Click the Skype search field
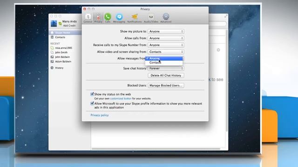 pos(217,24)
